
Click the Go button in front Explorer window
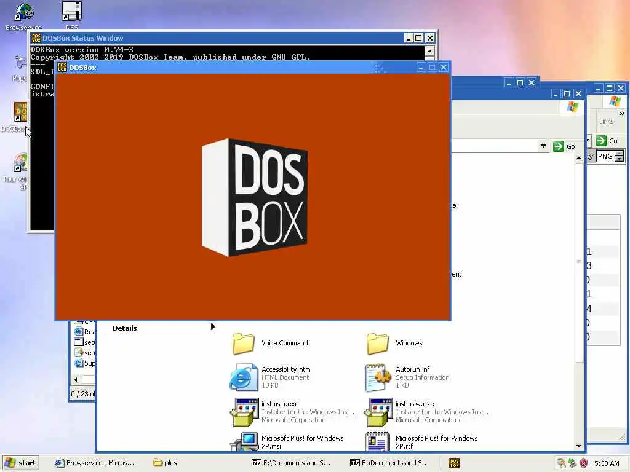click(565, 146)
